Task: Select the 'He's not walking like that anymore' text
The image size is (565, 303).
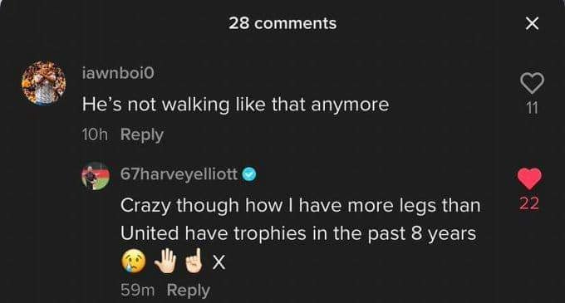Action: [x=236, y=105]
